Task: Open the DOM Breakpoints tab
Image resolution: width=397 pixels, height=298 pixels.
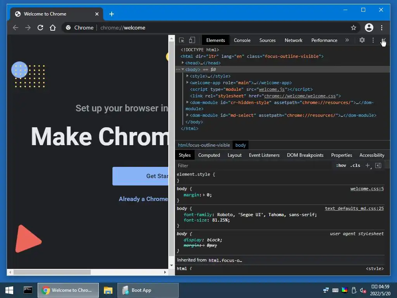Action: (305, 155)
